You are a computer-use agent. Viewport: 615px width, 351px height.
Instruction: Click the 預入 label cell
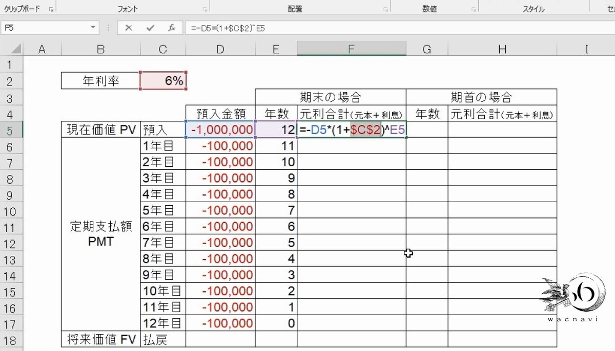(163, 130)
